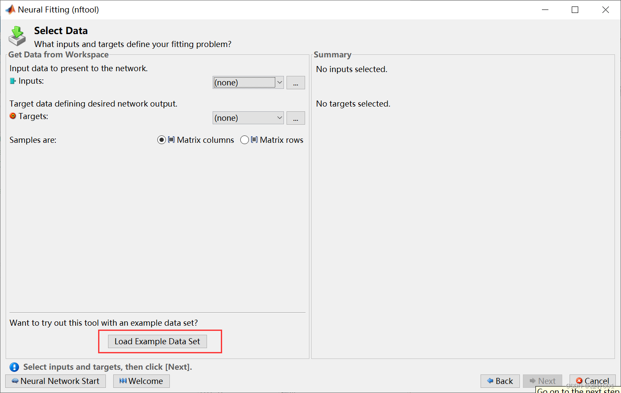Click the 'No targets selected.' summary text

(x=353, y=104)
